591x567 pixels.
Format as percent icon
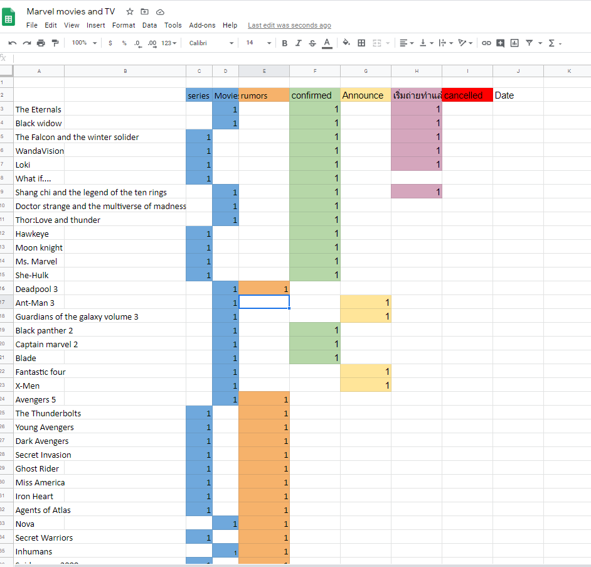124,43
